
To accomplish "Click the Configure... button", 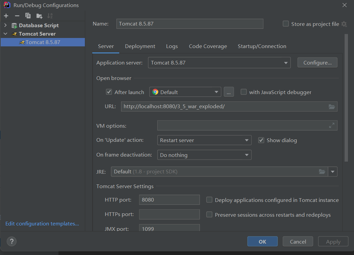I will click(317, 62).
